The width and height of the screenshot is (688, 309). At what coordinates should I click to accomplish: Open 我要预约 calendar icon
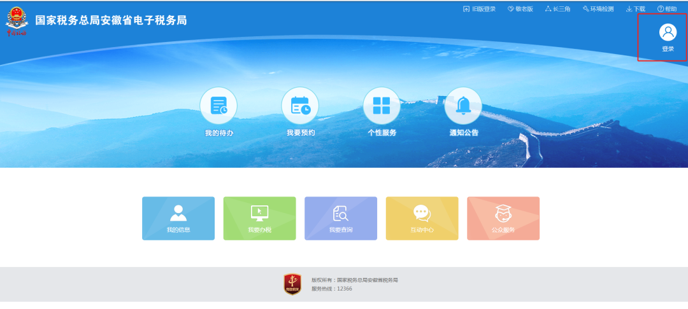tap(300, 106)
